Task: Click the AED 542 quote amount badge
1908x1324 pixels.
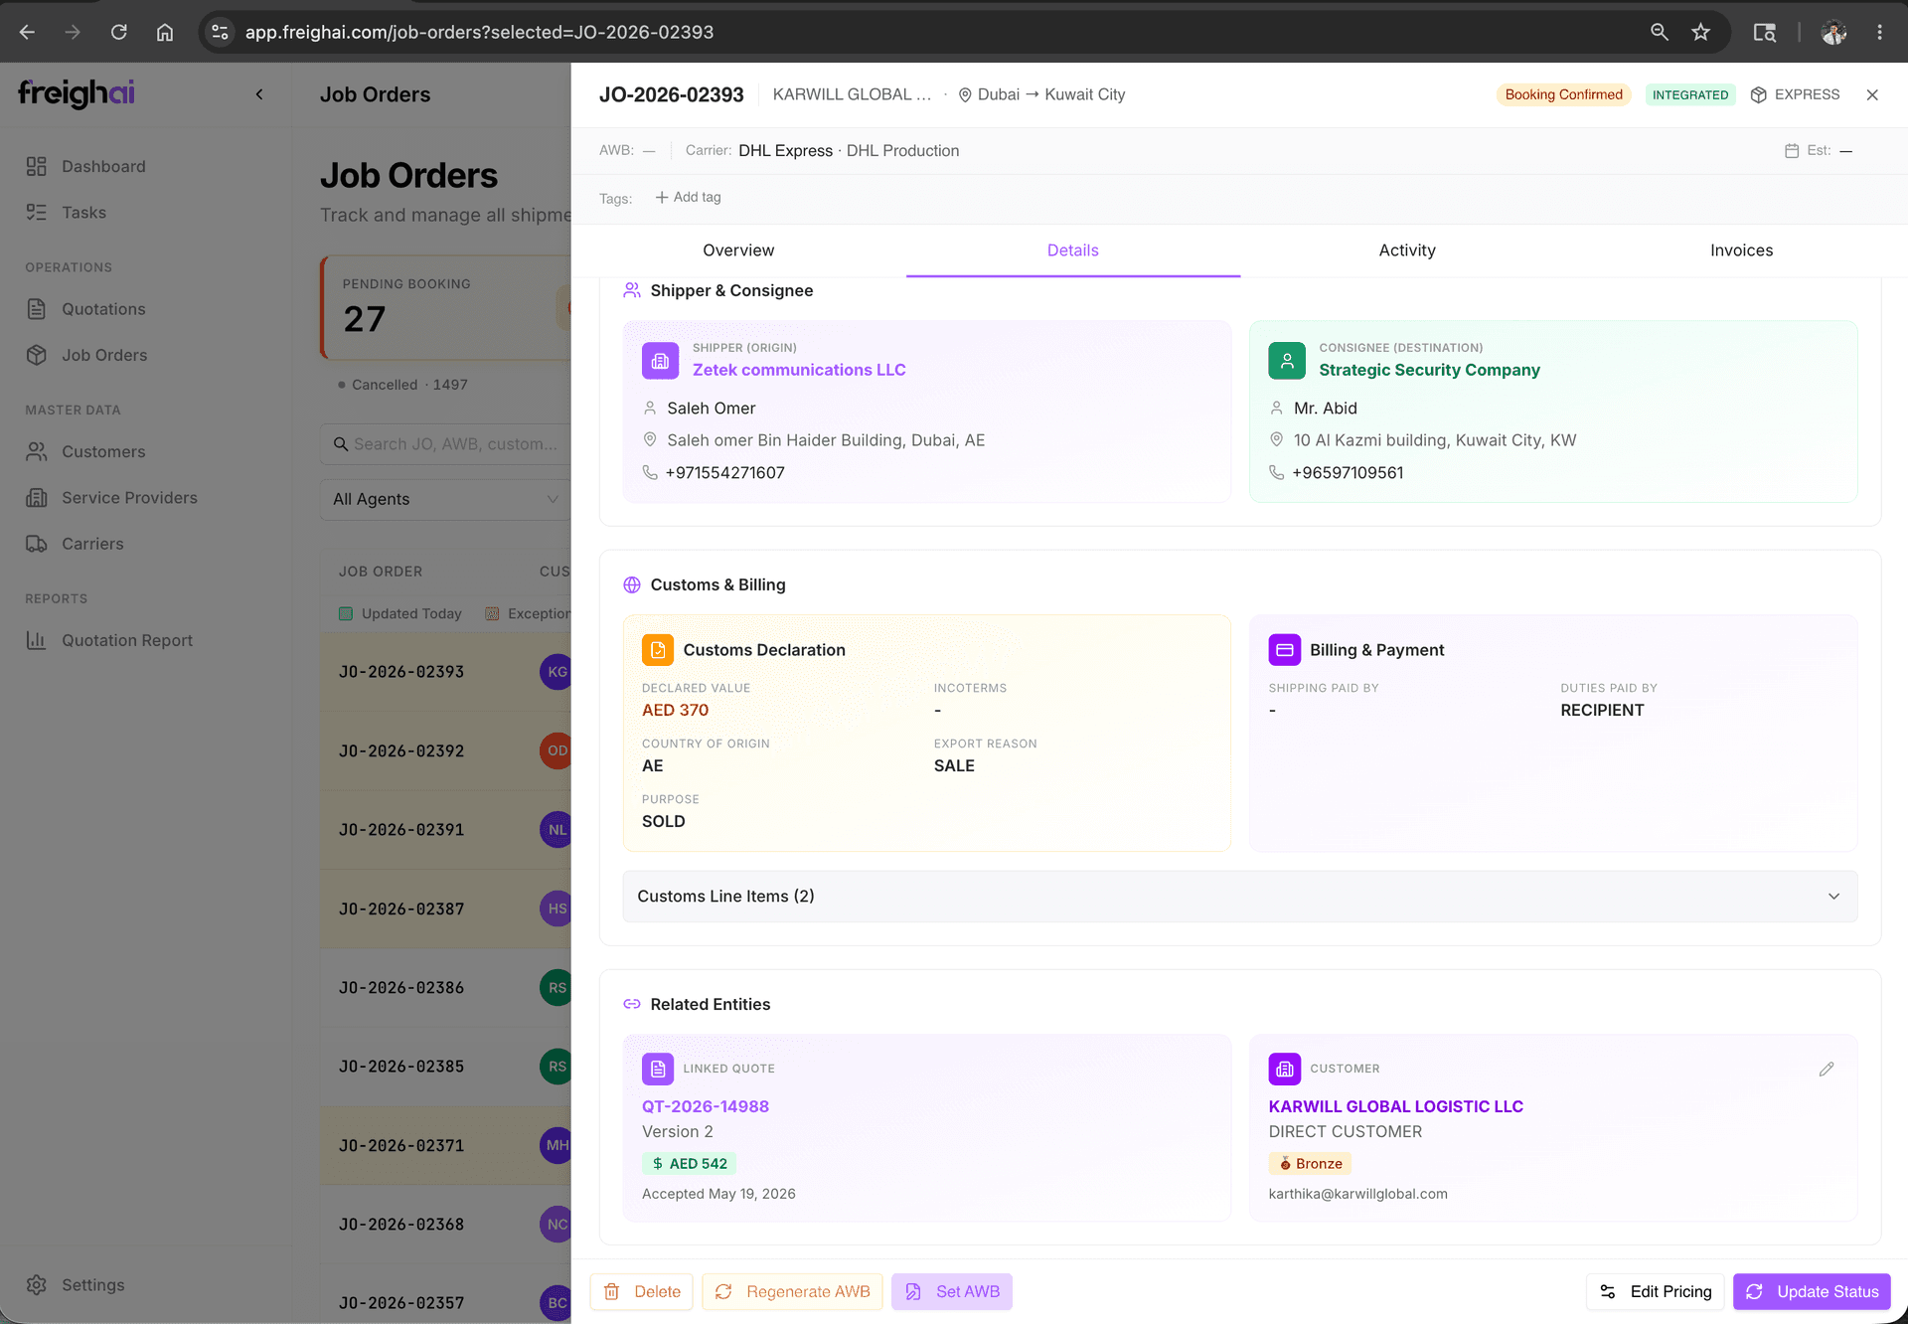Action: (689, 1164)
